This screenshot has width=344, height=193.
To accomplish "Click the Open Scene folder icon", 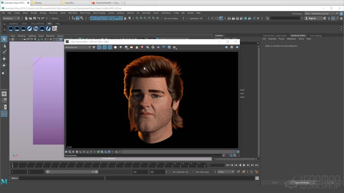I will click(x=31, y=18).
